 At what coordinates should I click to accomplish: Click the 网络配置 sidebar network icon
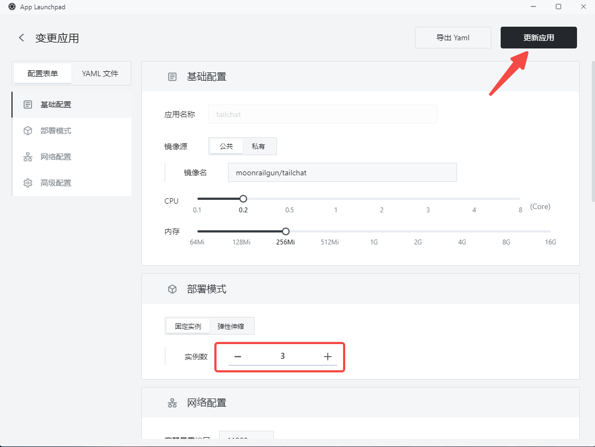(28, 157)
